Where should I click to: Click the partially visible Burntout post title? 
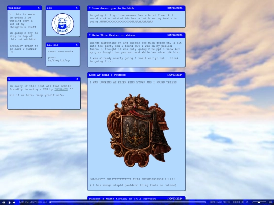point(122,199)
